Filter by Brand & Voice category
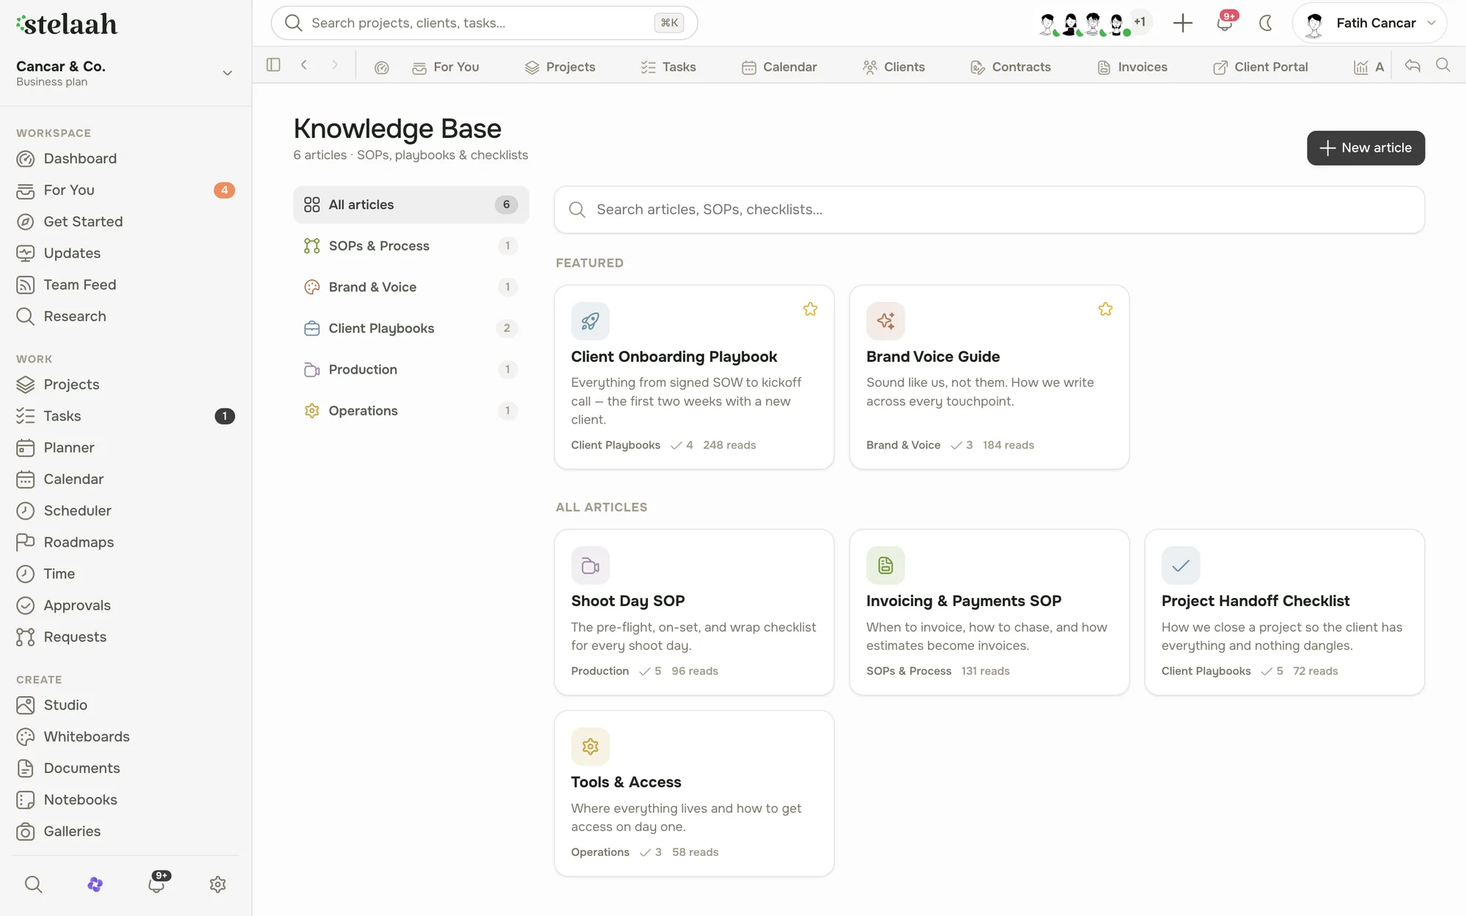Image resolution: width=1466 pixels, height=916 pixels. [411, 287]
